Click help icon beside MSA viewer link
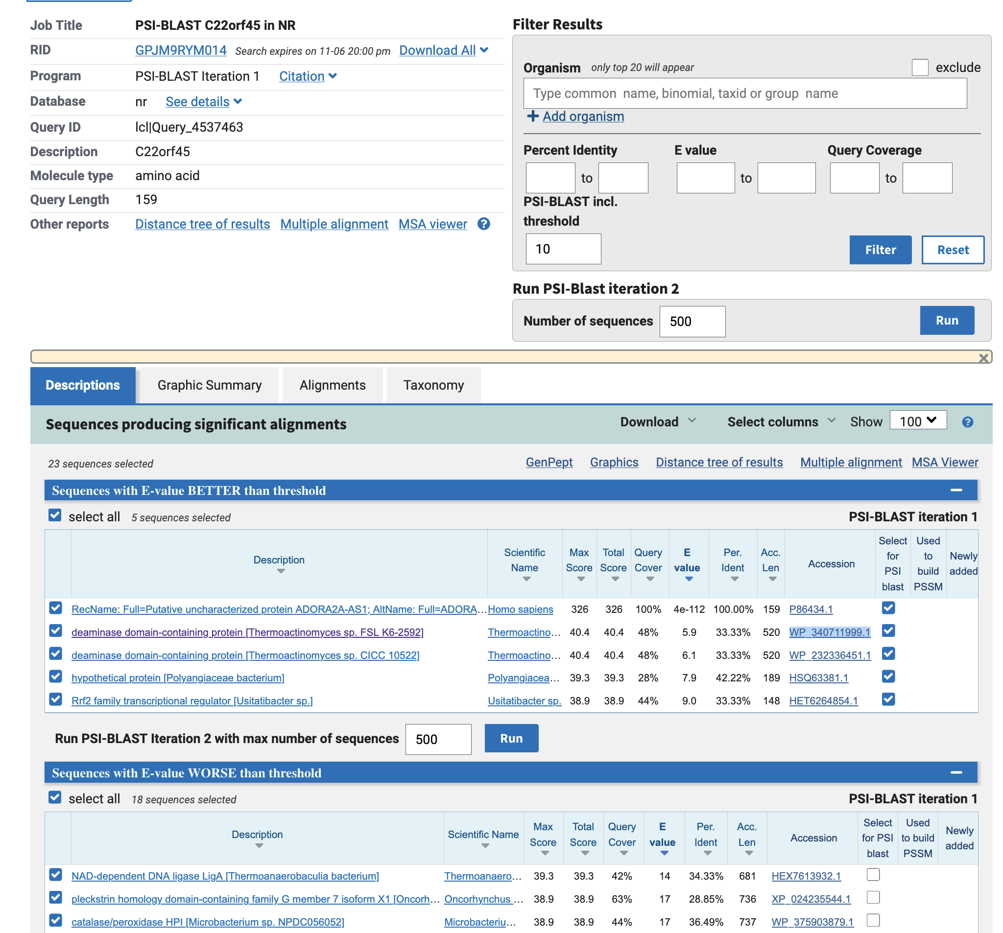This screenshot has width=1003, height=933. pos(483,224)
